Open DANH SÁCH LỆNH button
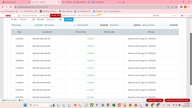Viewport: 192px width, 108px height. pyautogui.click(x=155, y=100)
